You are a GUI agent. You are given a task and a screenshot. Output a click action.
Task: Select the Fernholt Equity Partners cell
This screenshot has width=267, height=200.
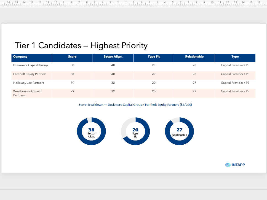click(x=32, y=75)
